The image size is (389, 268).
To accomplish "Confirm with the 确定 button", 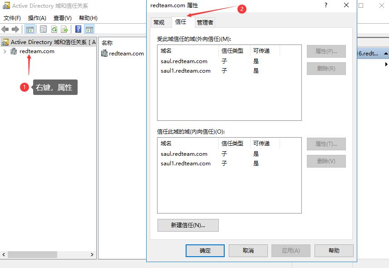I will pos(205,251).
